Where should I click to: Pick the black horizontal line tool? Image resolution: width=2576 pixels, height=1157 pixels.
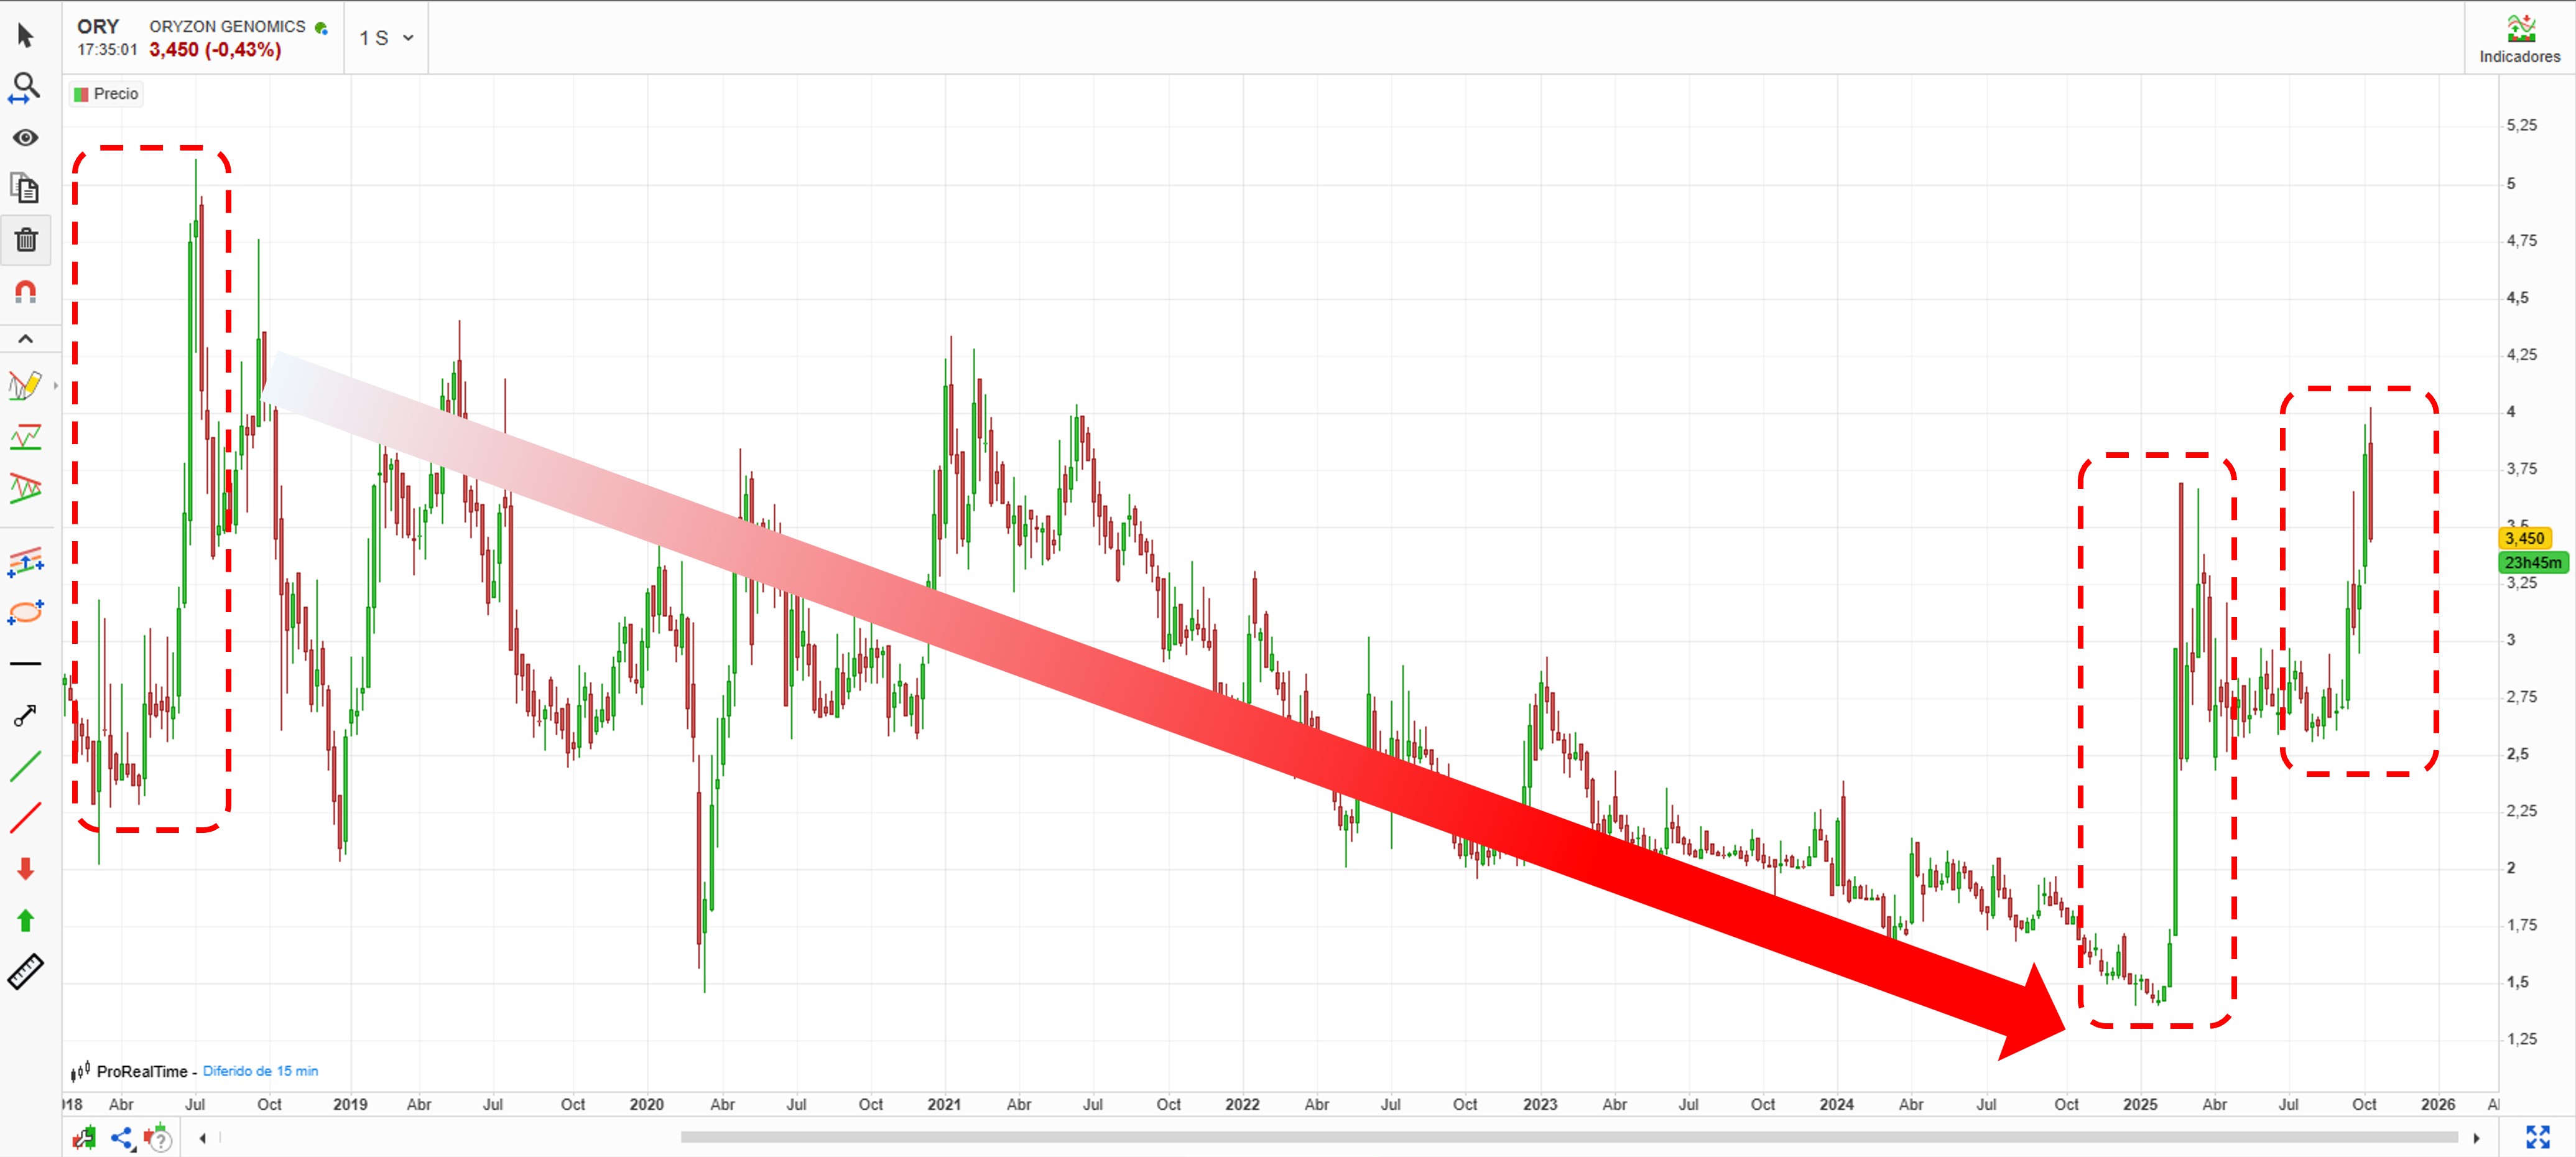tap(26, 663)
